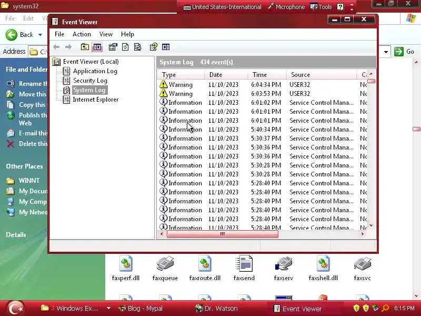The image size is (421, 316).
Task: Click the Export List toolbar icon
Action: [x=137, y=47]
